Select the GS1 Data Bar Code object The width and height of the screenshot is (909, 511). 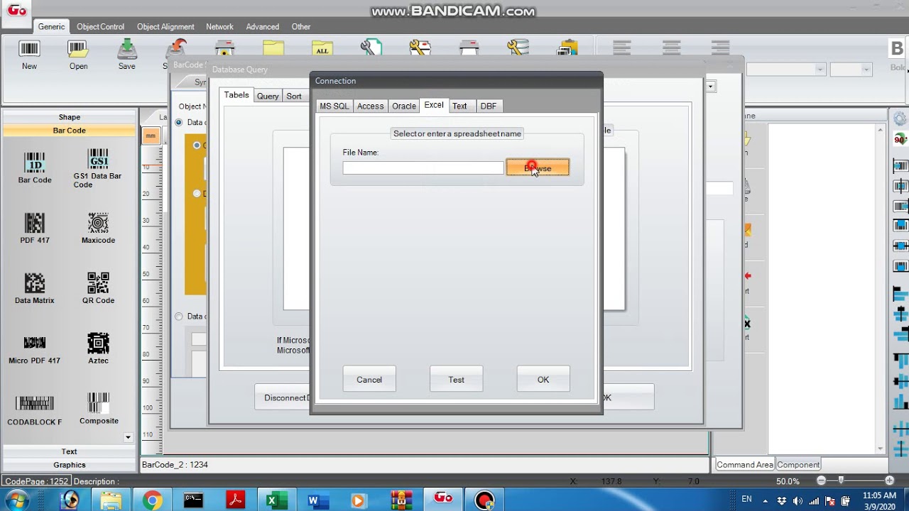point(98,169)
